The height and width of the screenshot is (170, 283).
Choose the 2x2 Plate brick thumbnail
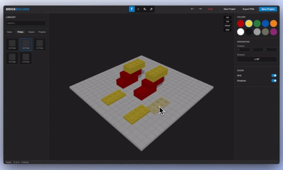click(12, 44)
